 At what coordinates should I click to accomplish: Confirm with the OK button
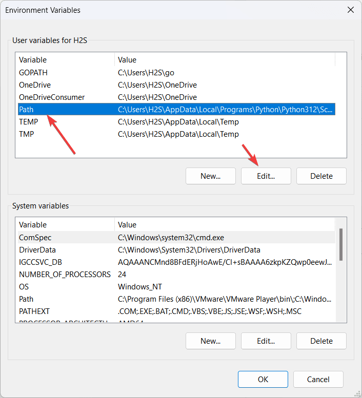pos(263,379)
